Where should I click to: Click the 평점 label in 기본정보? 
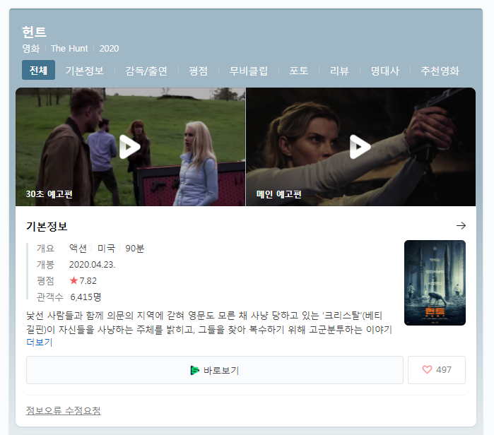(x=45, y=281)
